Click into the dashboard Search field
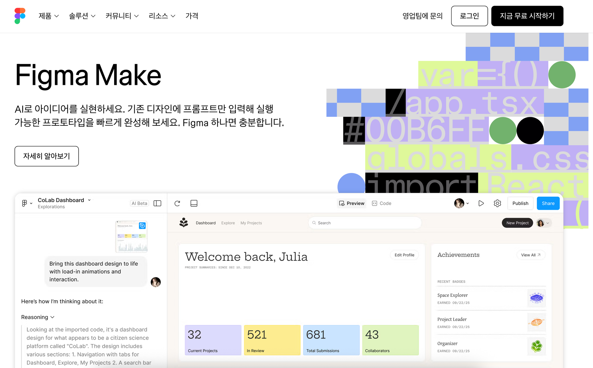Viewport: 593px width, 368px height. (x=365, y=223)
